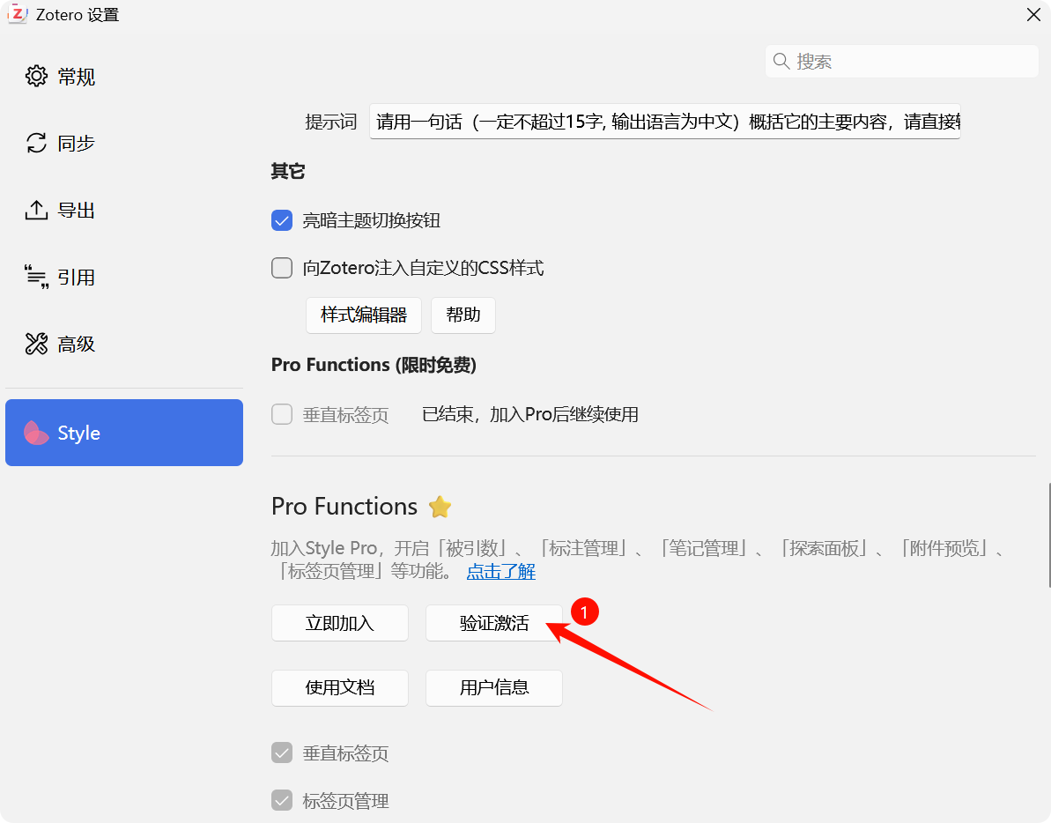Image resolution: width=1051 pixels, height=823 pixels.
Task: Click the 已结束，加入Pro后继续使用 notice text
Action: 530,414
